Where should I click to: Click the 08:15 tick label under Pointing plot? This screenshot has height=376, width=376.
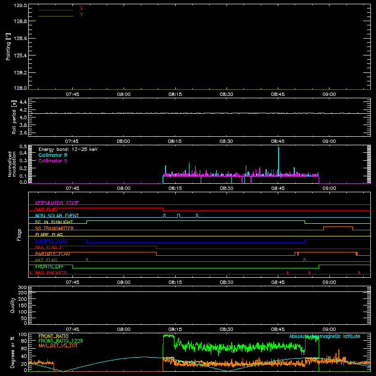(175, 94)
